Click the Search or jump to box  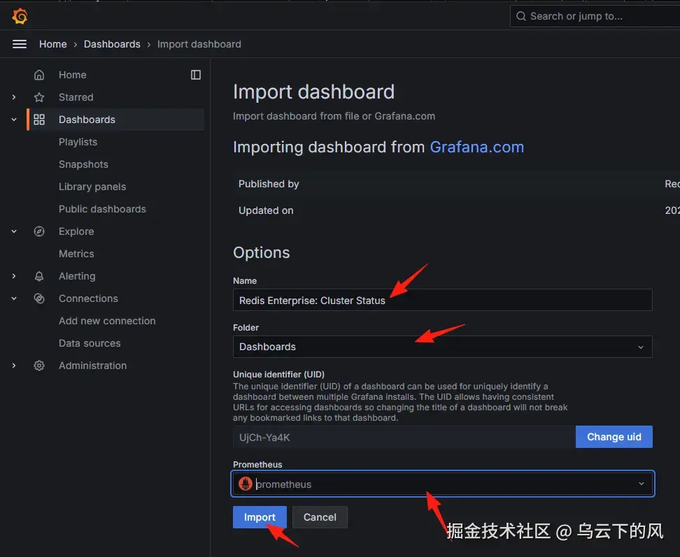[595, 17]
